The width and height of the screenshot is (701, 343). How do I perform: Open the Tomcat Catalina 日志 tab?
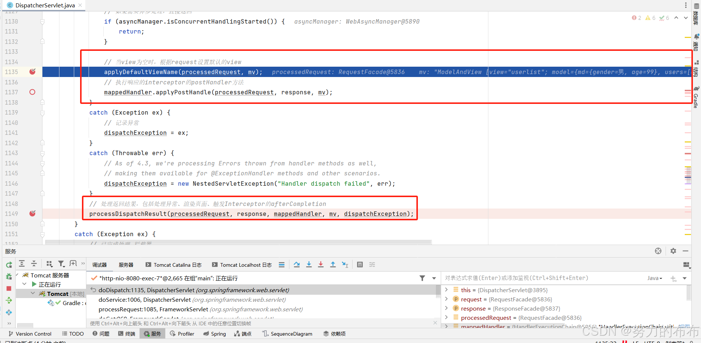pos(173,265)
